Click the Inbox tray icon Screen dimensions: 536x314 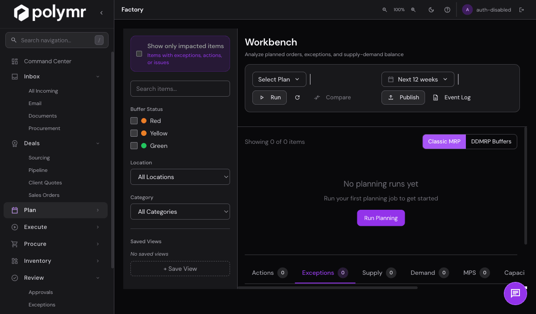tap(15, 77)
